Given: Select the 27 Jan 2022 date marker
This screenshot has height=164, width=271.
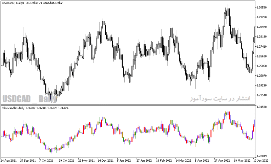Looking at the screenshot, I should tap(144, 161).
